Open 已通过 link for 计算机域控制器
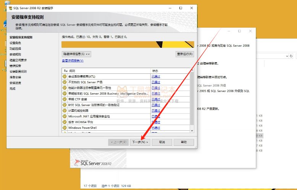Image resolution: width=297 pixels, height=190 pixels. click(156, 110)
